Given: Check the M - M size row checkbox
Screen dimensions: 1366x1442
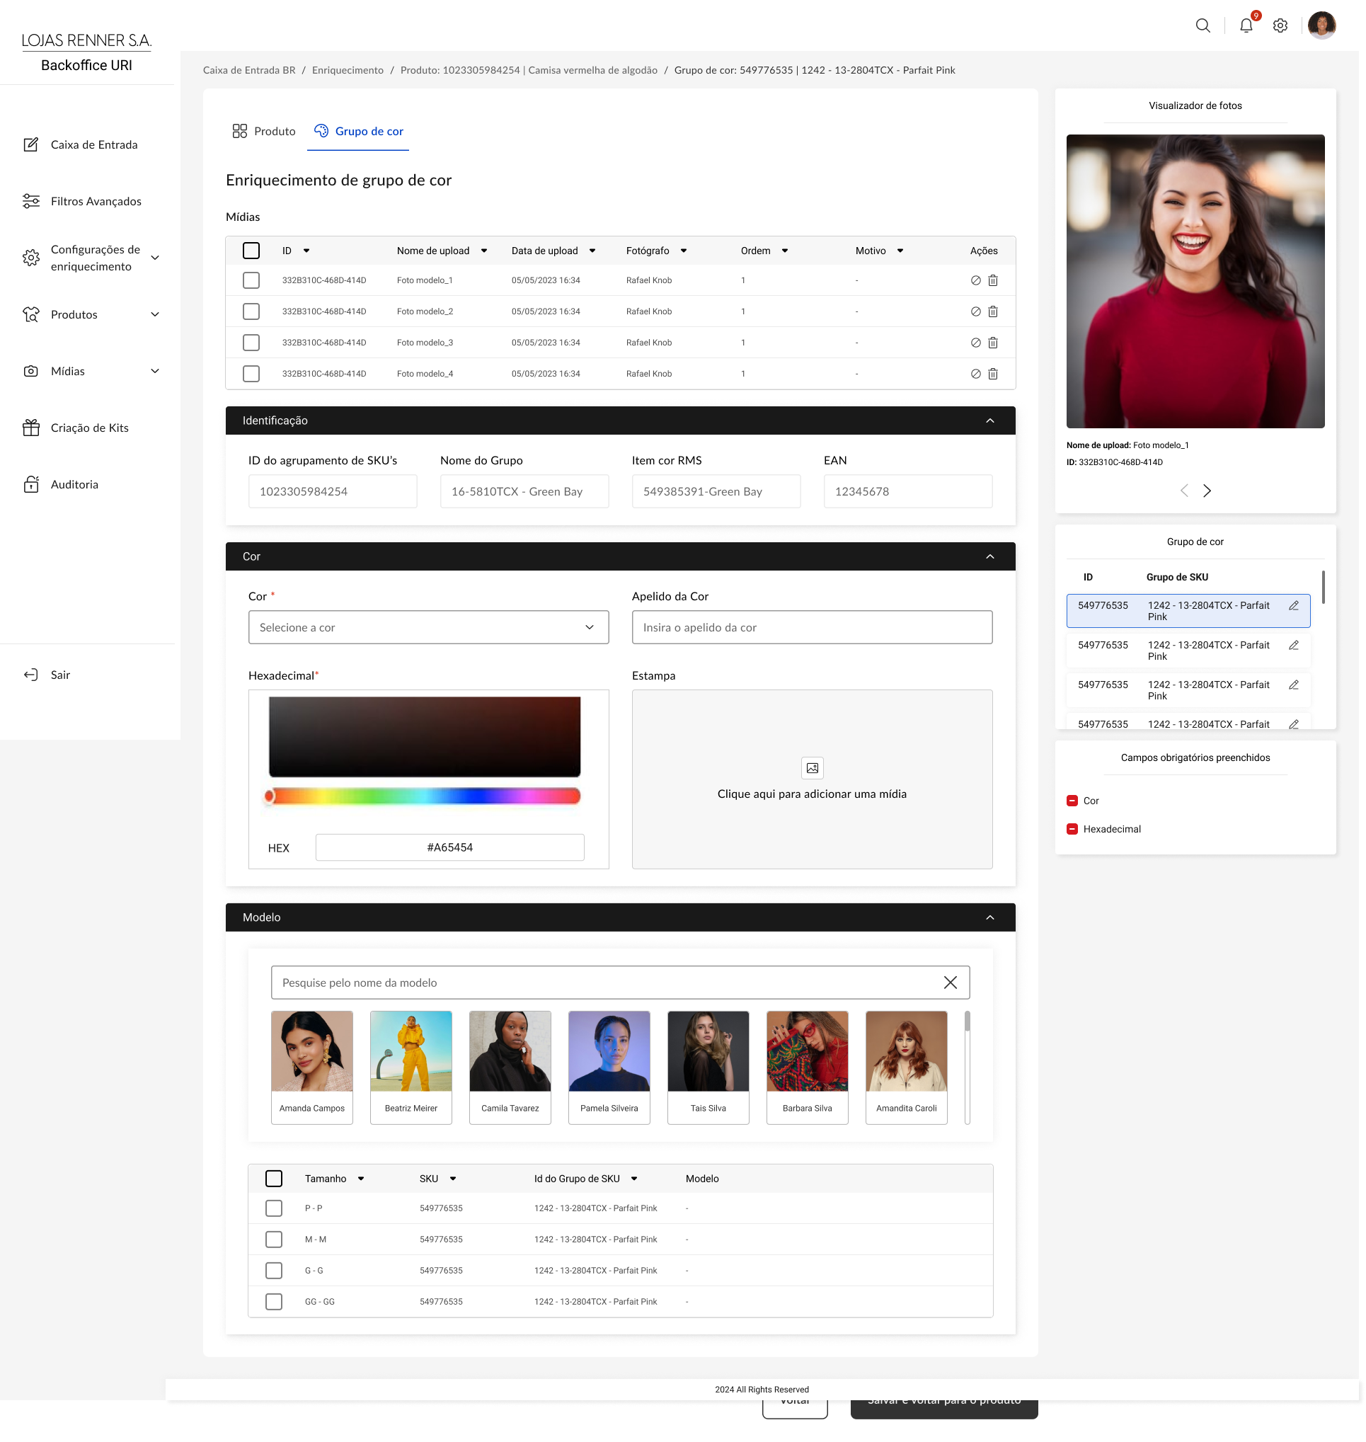Looking at the screenshot, I should point(274,1239).
